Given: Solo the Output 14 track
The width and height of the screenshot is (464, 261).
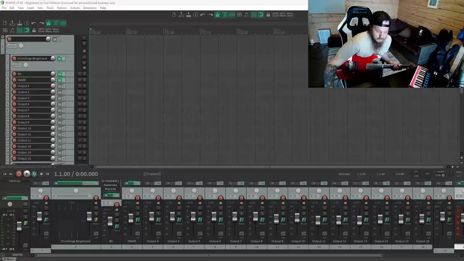Looking at the screenshot, I should click(x=84, y=152).
